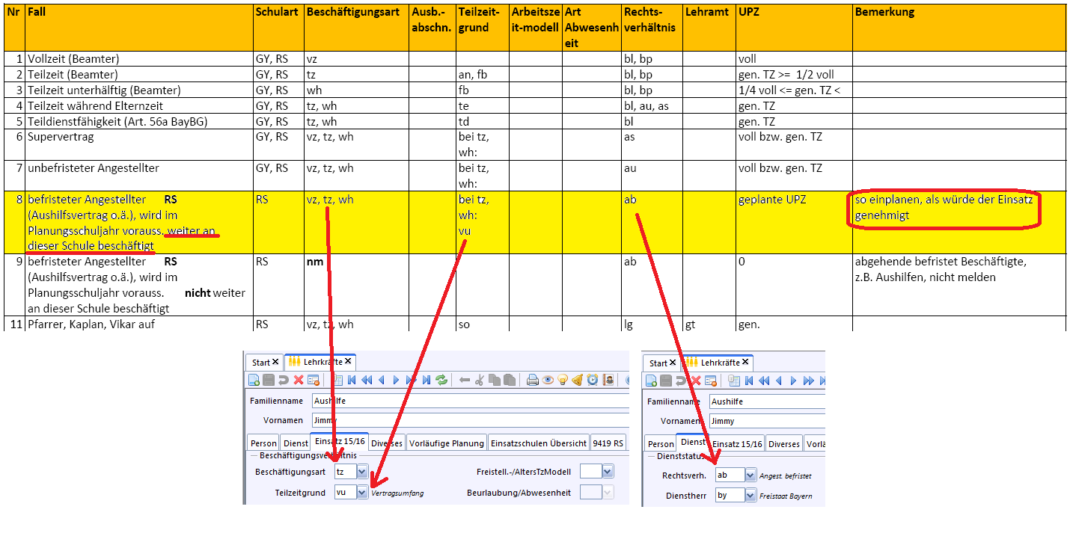Click bell icon in toolbar
Screen dimensions: 1073x551
coord(578,380)
